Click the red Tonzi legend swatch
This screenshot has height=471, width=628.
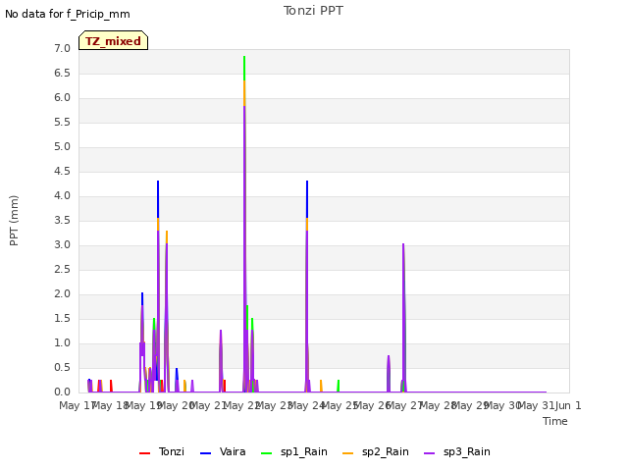[x=144, y=453]
